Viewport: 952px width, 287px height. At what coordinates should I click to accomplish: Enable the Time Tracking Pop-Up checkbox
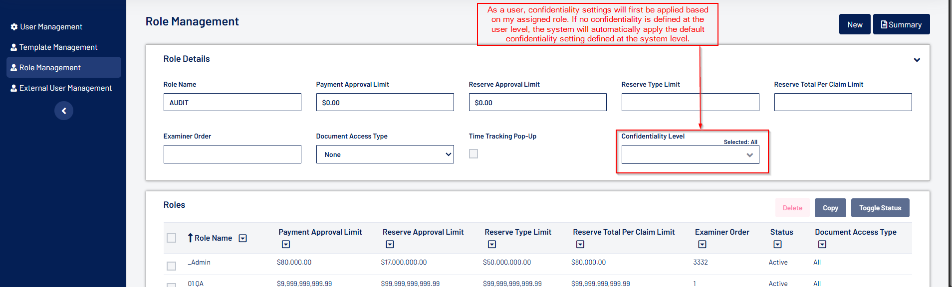coord(474,154)
